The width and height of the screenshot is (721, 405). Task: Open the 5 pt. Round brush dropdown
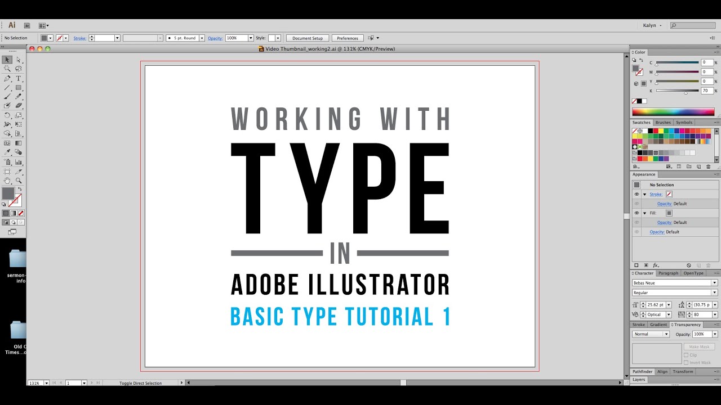[x=202, y=38]
